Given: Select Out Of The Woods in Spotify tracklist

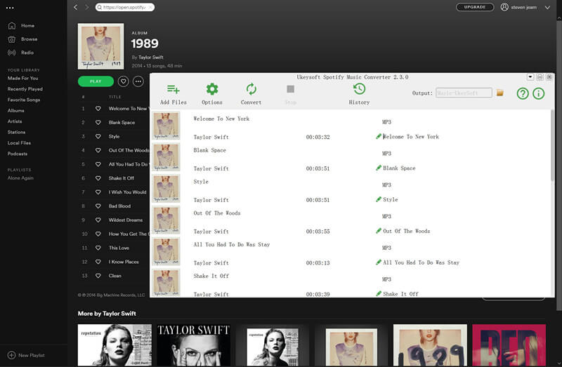Looking at the screenshot, I should point(129,150).
